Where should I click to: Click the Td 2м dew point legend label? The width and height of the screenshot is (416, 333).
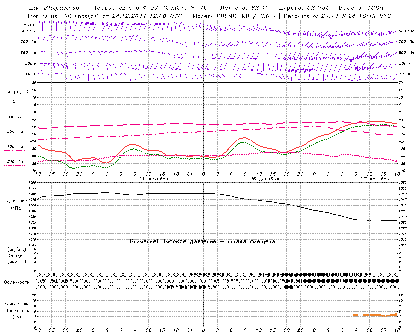[x=15, y=116]
